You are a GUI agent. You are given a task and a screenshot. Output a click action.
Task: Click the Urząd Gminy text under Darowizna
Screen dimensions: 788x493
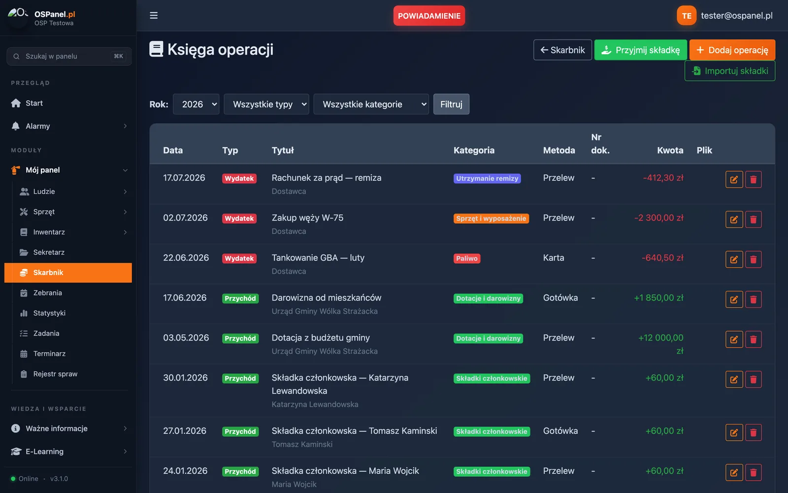pos(325,311)
